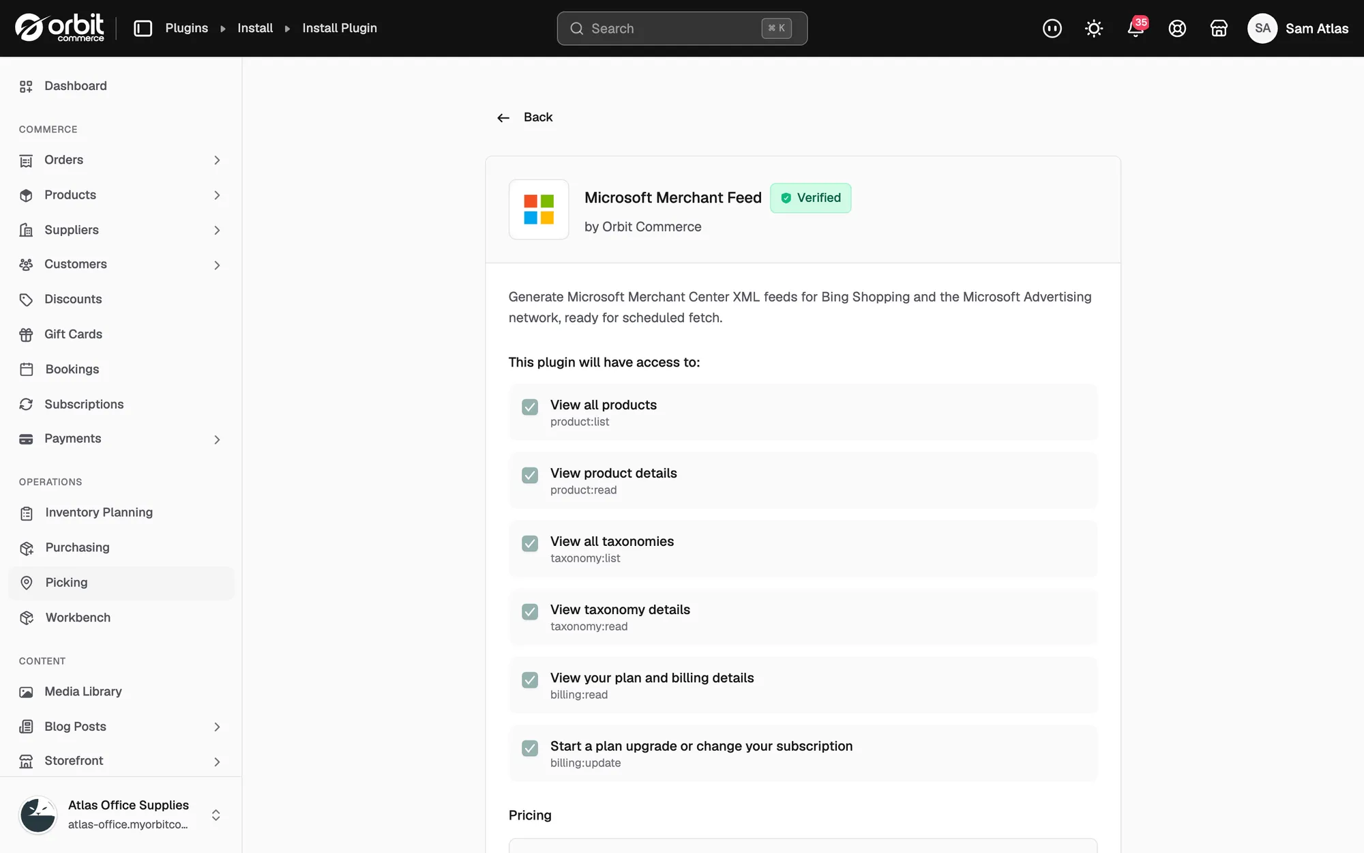The width and height of the screenshot is (1364, 853).
Task: Open Bookings in the sidebar
Action: point(121,369)
